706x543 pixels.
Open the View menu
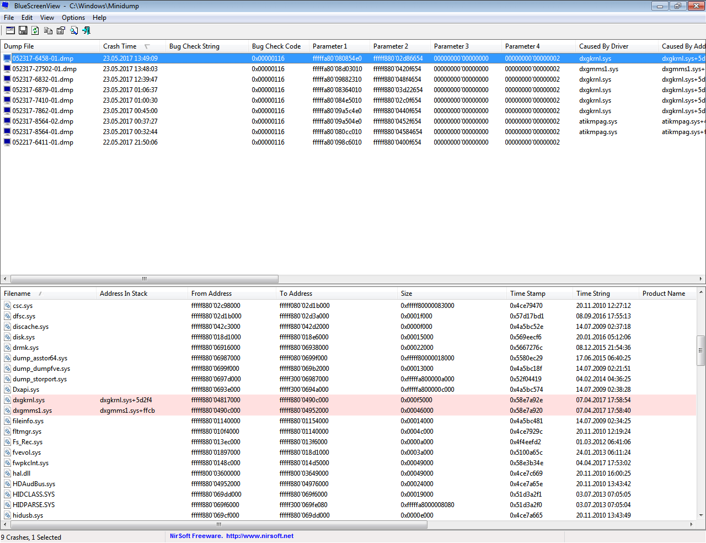47,18
